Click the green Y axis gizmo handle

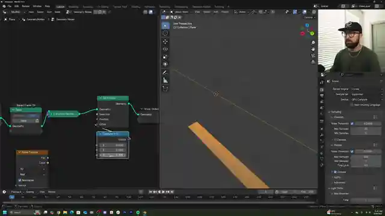[x=312, y=34]
